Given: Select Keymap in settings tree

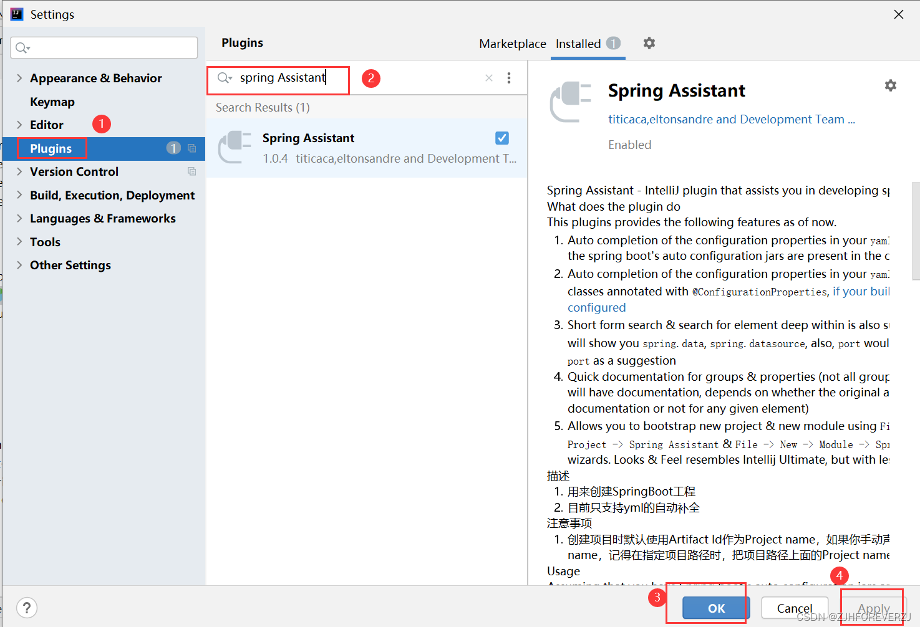Looking at the screenshot, I should (52, 102).
